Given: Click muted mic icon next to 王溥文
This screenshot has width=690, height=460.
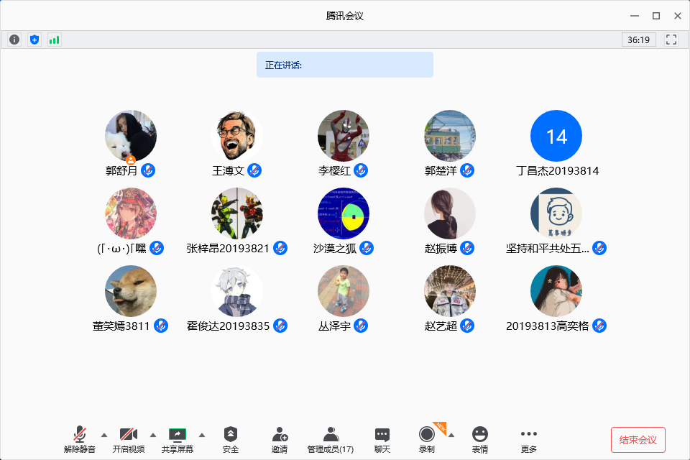Looking at the screenshot, I should point(254,170).
